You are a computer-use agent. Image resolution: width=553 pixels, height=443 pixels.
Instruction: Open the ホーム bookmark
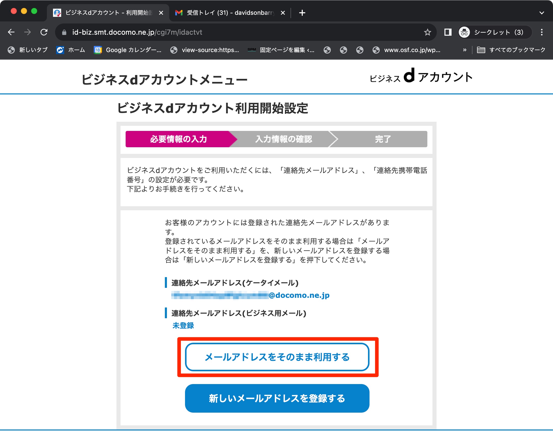point(71,50)
